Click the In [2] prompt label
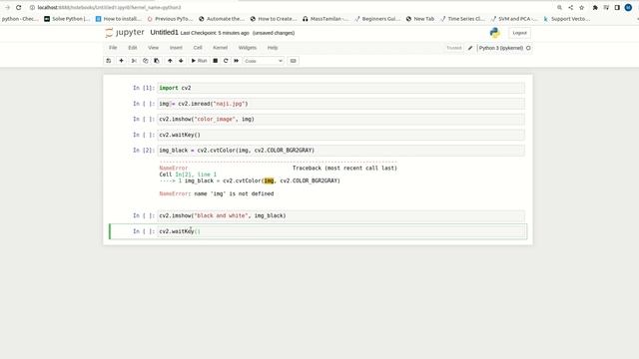Viewport: 639px width, 359px height. coord(144,151)
